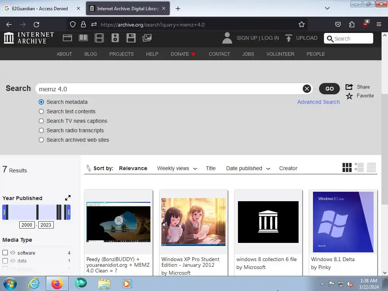The height and width of the screenshot is (291, 388).
Task: Open the Pocket save icon
Action: pos(338,25)
